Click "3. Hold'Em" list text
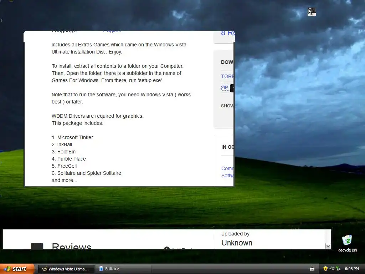 63,152
